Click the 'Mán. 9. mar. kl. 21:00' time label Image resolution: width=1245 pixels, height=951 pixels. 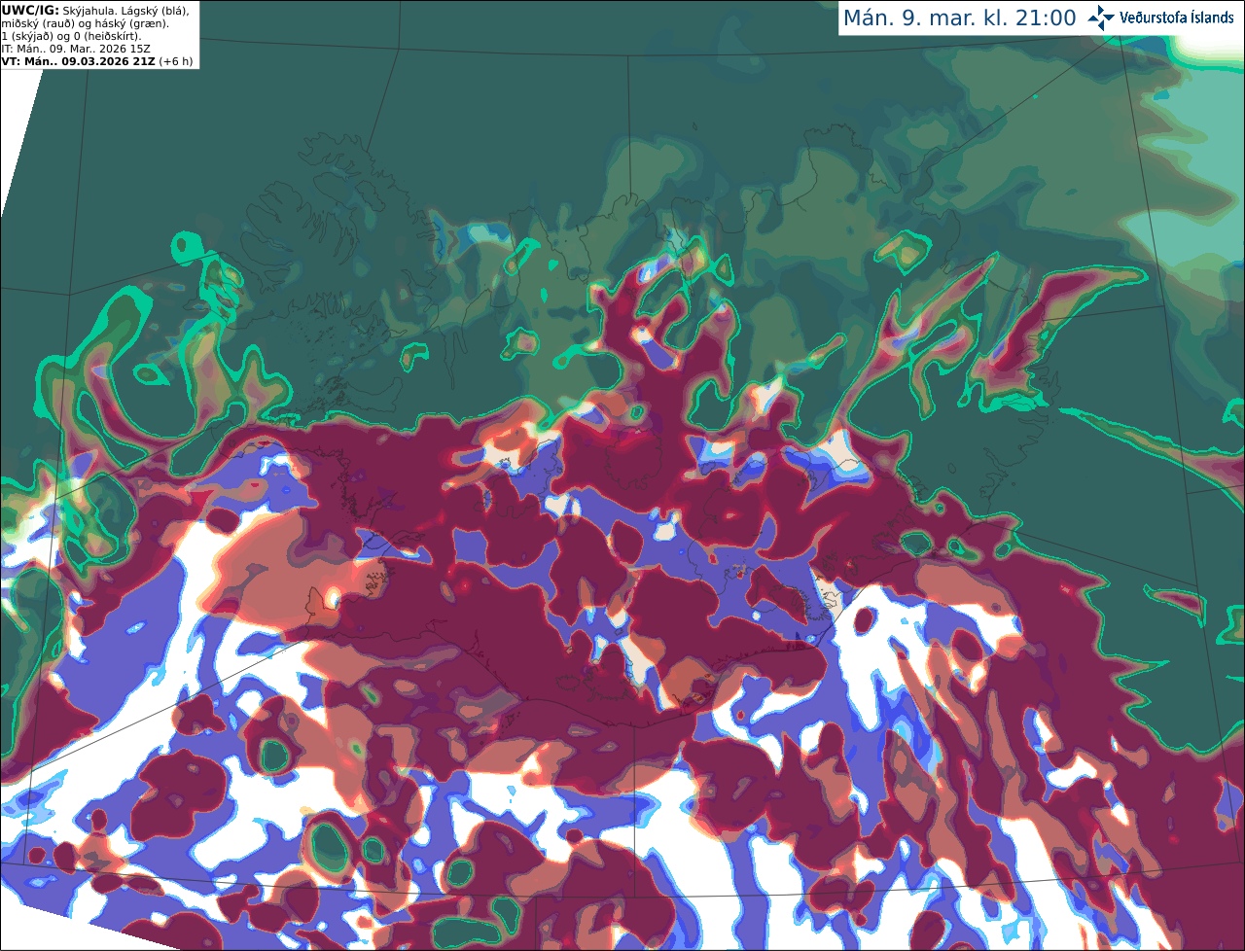point(959,18)
